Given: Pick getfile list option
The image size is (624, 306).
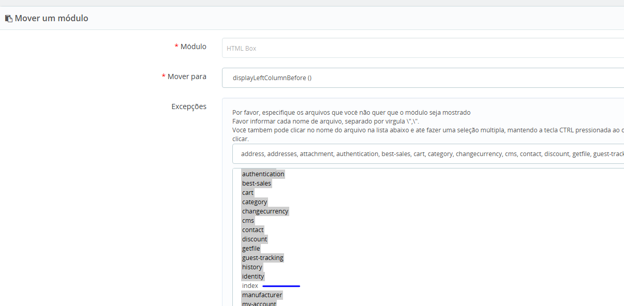Looking at the screenshot, I should [251, 249].
